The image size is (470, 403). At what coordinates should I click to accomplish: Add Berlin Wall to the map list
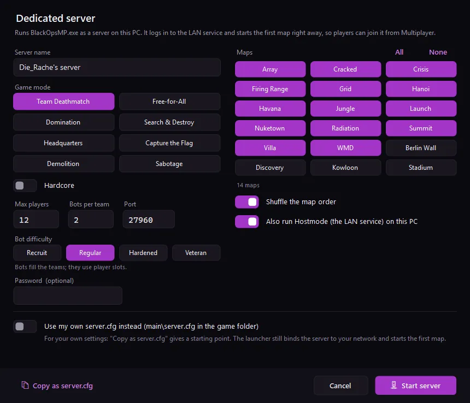point(421,148)
